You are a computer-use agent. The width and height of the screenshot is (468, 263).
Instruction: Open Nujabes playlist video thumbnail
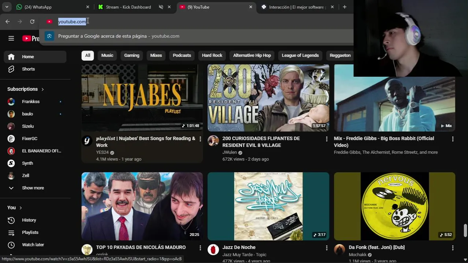142,98
